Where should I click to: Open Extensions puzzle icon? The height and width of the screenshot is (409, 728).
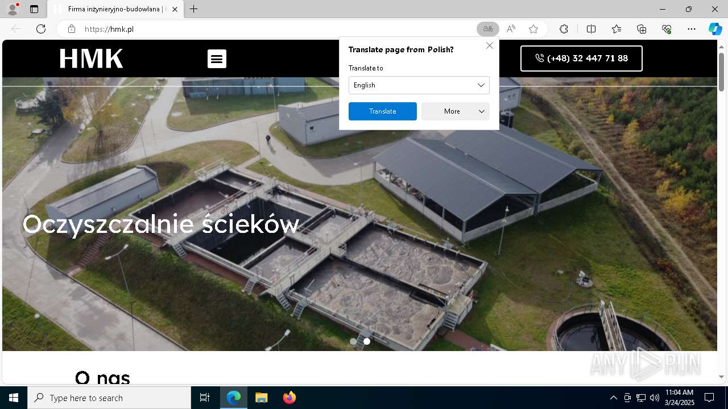(x=564, y=29)
